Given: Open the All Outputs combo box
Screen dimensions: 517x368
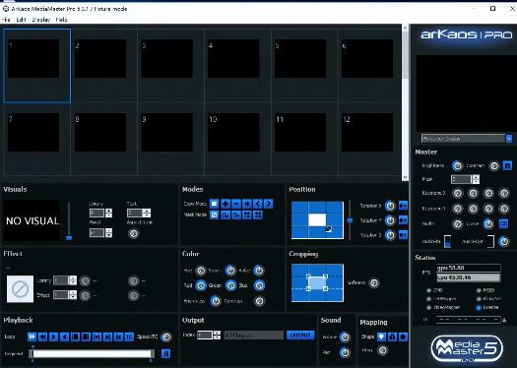Looking at the screenshot, I should click(253, 336).
